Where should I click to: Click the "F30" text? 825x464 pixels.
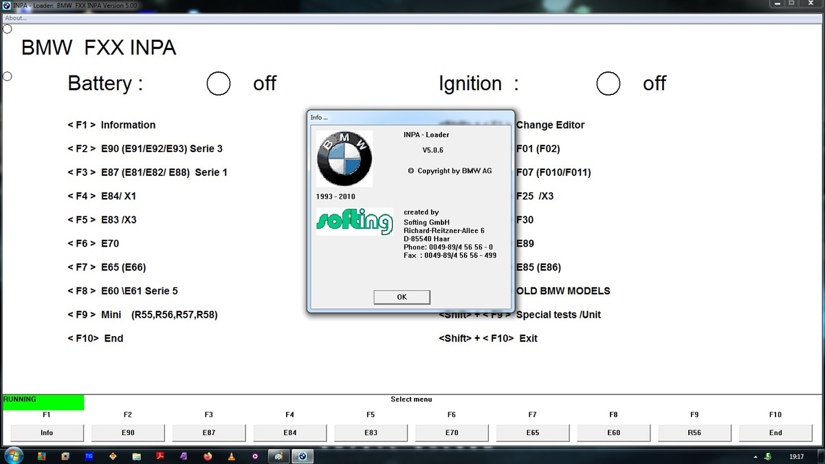pos(525,220)
